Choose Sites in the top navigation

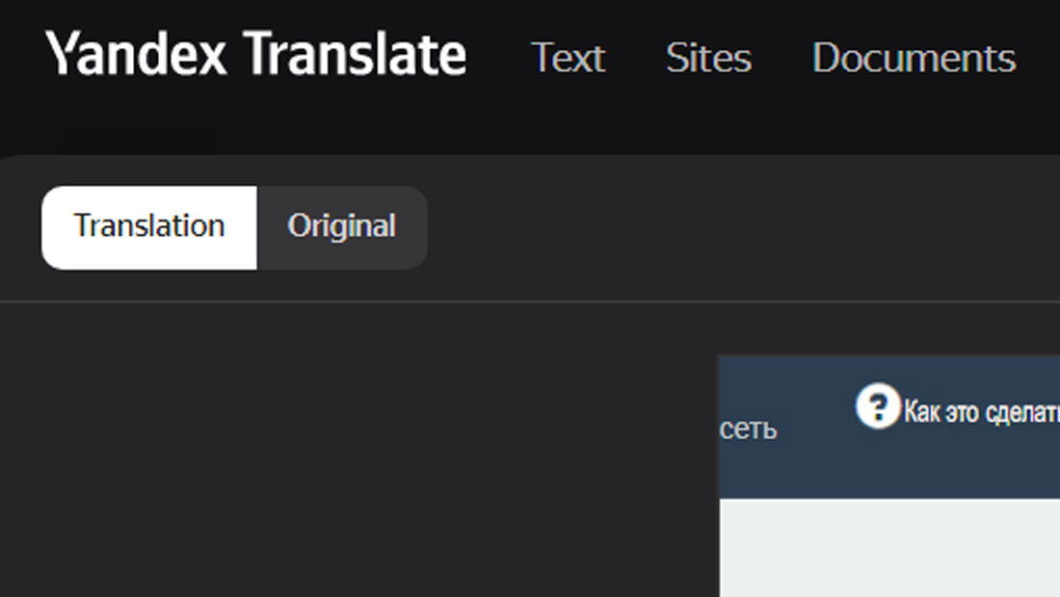coord(708,58)
